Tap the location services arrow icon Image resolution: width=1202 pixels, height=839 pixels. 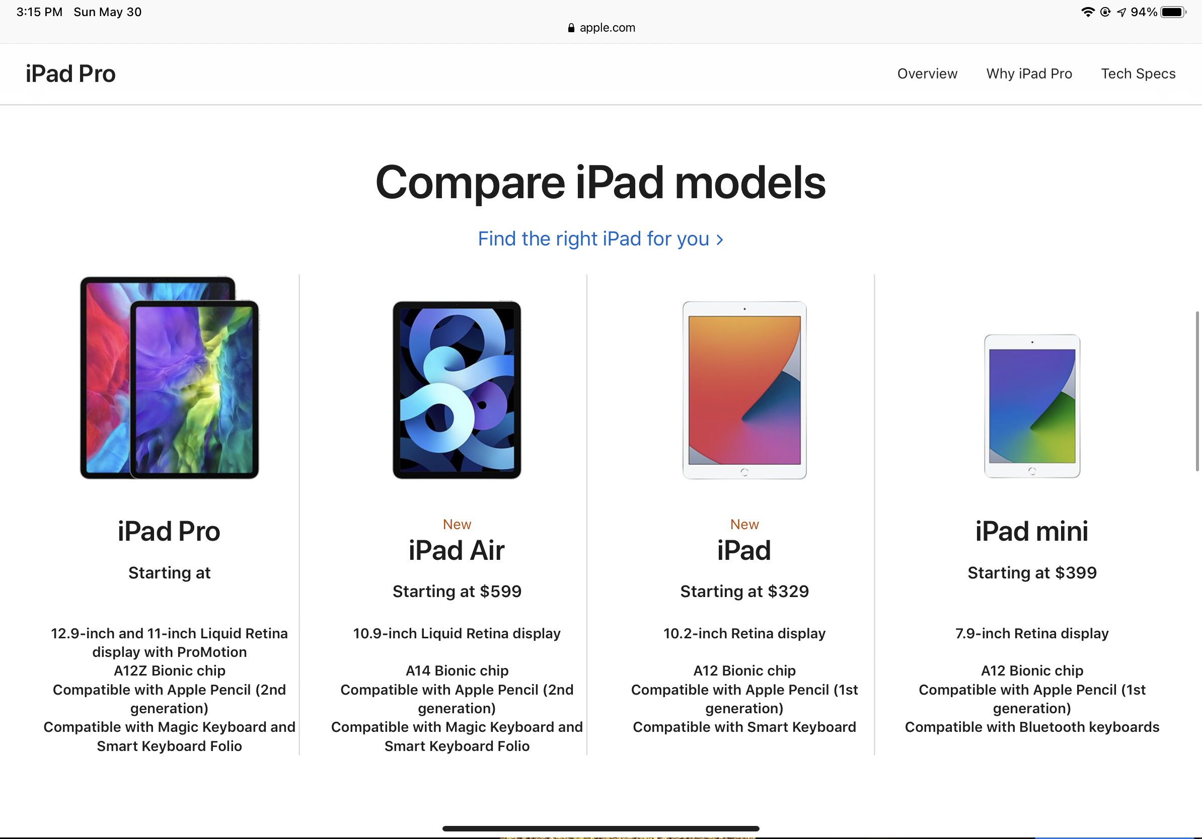[1121, 12]
